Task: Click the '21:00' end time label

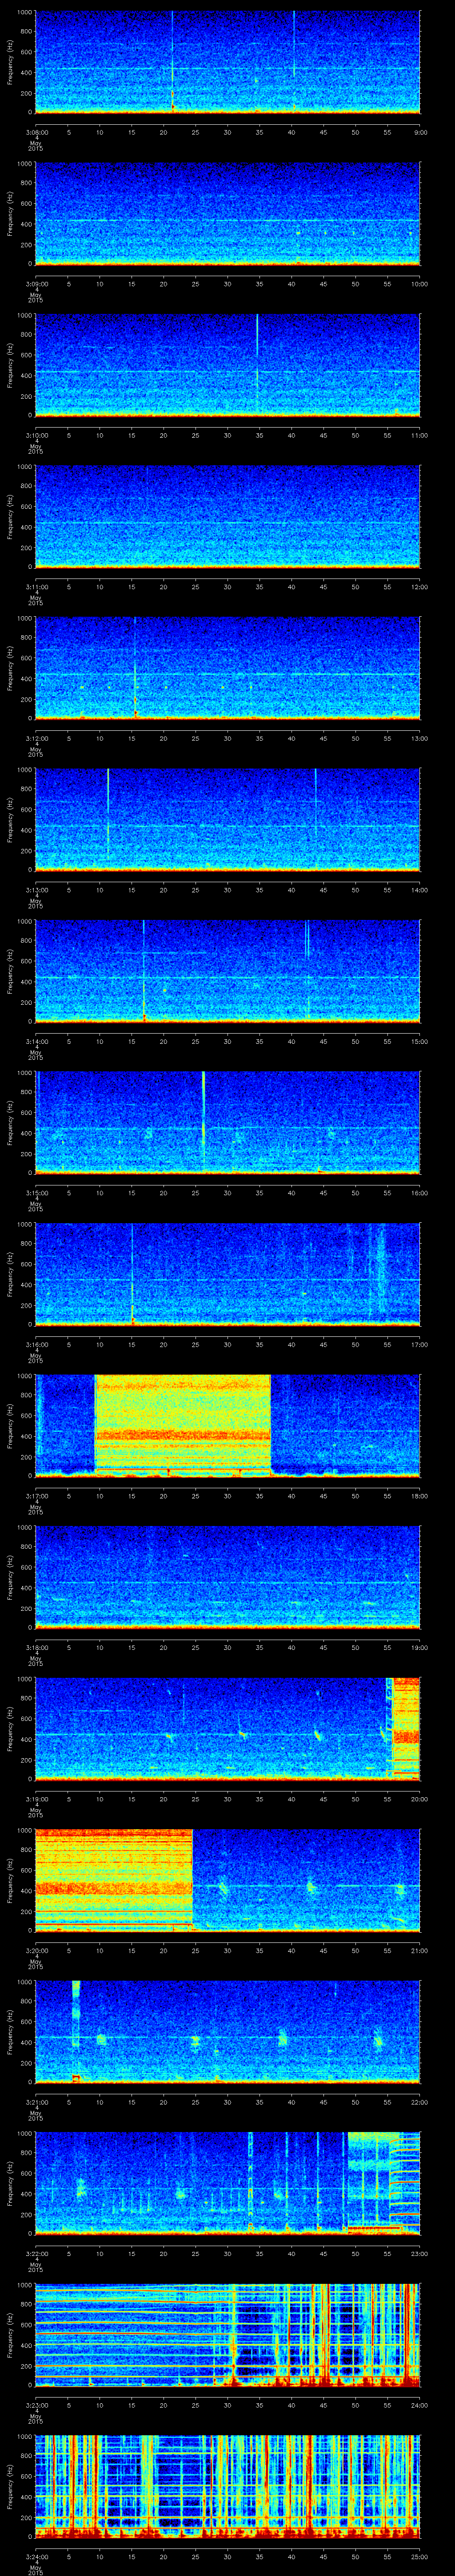Action: tap(420, 1950)
